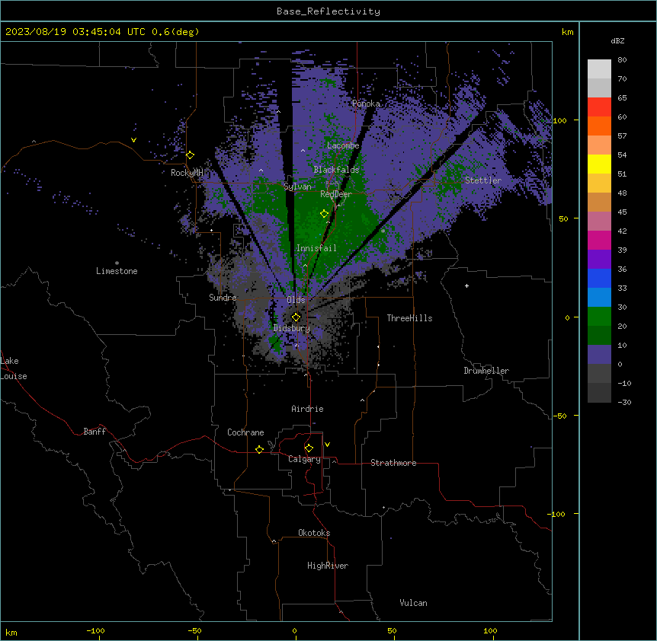Click the Stettler town label

pos(483,180)
